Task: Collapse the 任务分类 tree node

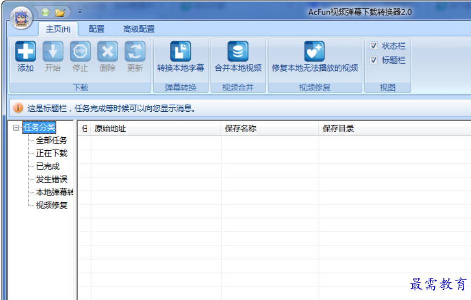Action: click(16, 128)
